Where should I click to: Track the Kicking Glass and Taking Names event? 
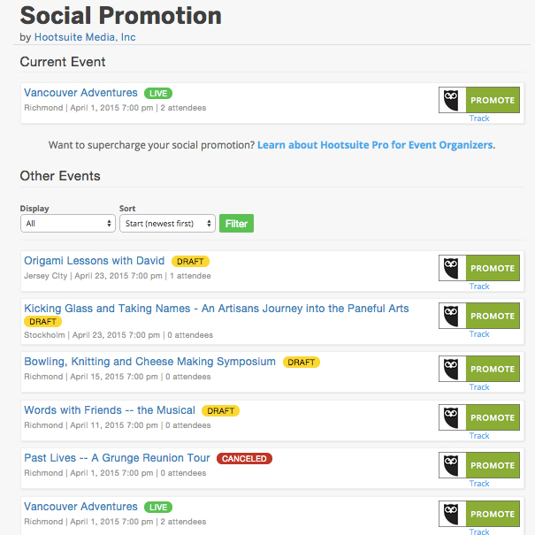[479, 334]
